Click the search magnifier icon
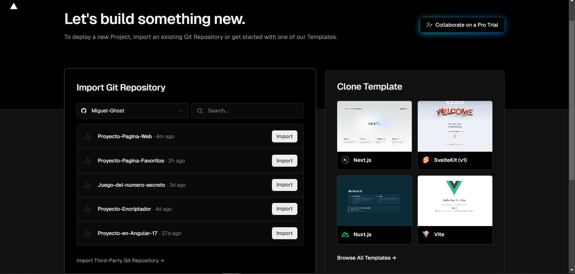575x274 pixels. coord(200,111)
